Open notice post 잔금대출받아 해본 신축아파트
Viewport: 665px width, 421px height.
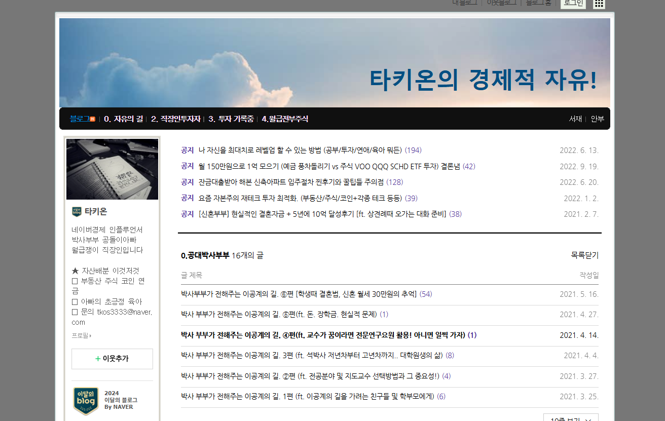point(291,182)
